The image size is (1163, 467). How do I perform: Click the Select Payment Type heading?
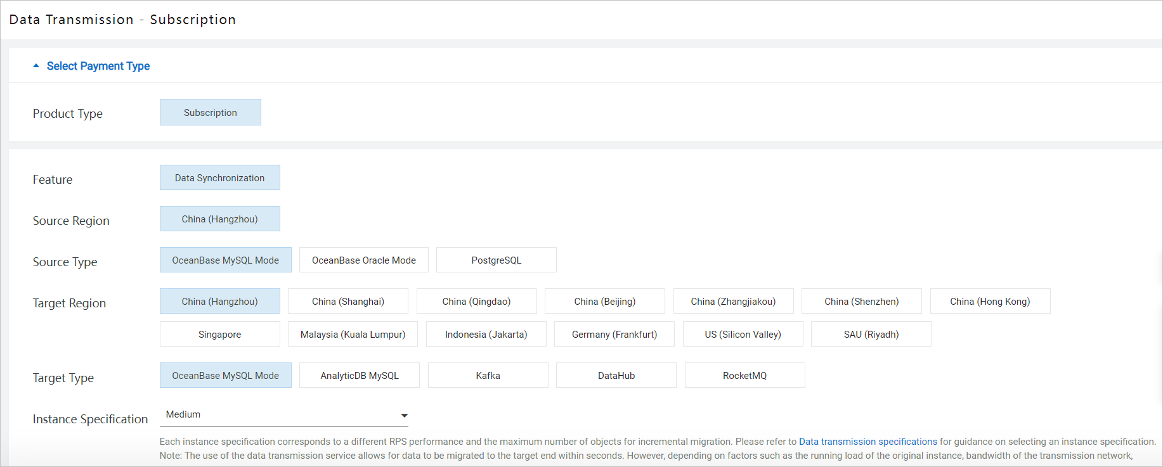pyautogui.click(x=98, y=66)
